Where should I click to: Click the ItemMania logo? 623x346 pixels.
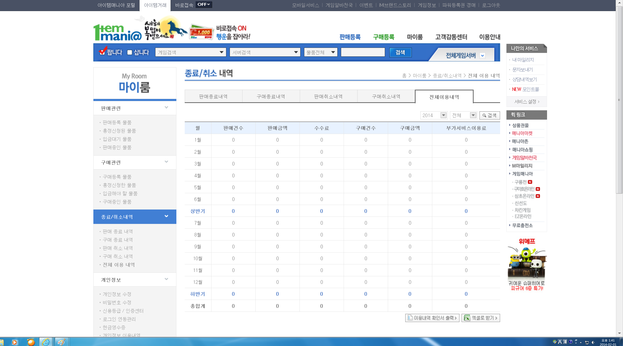coord(117,33)
